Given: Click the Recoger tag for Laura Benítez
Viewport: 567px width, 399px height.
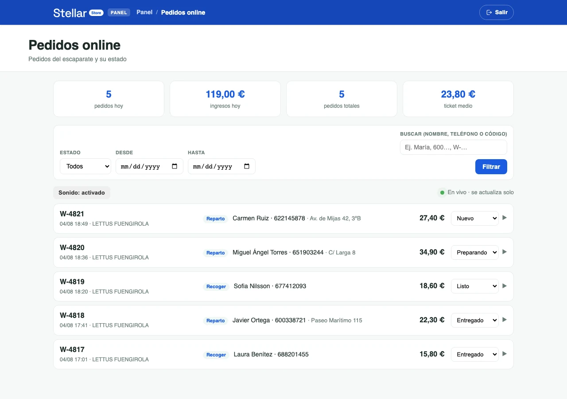Looking at the screenshot, I should [216, 355].
